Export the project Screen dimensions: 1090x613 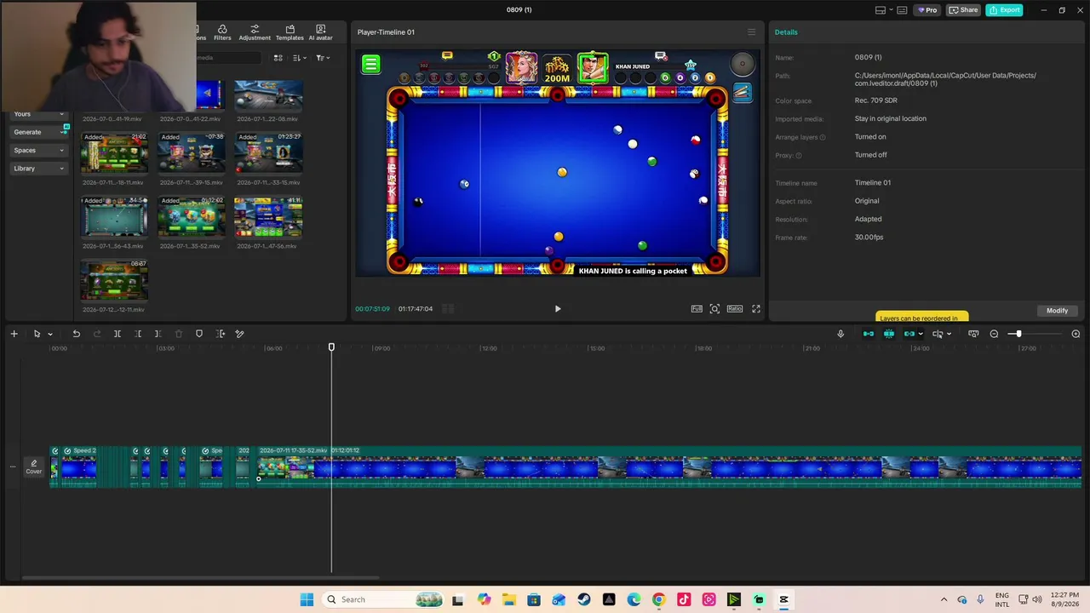click(1004, 10)
